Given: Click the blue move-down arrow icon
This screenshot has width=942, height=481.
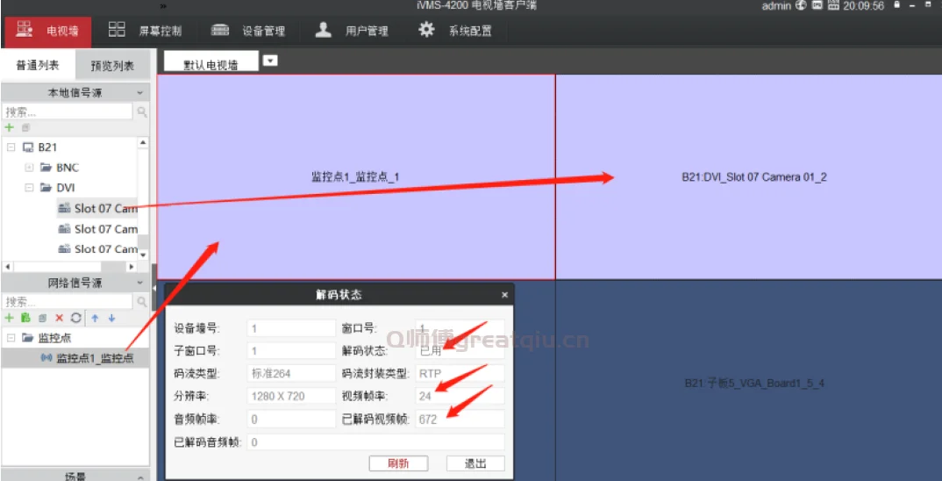Looking at the screenshot, I should [x=111, y=318].
